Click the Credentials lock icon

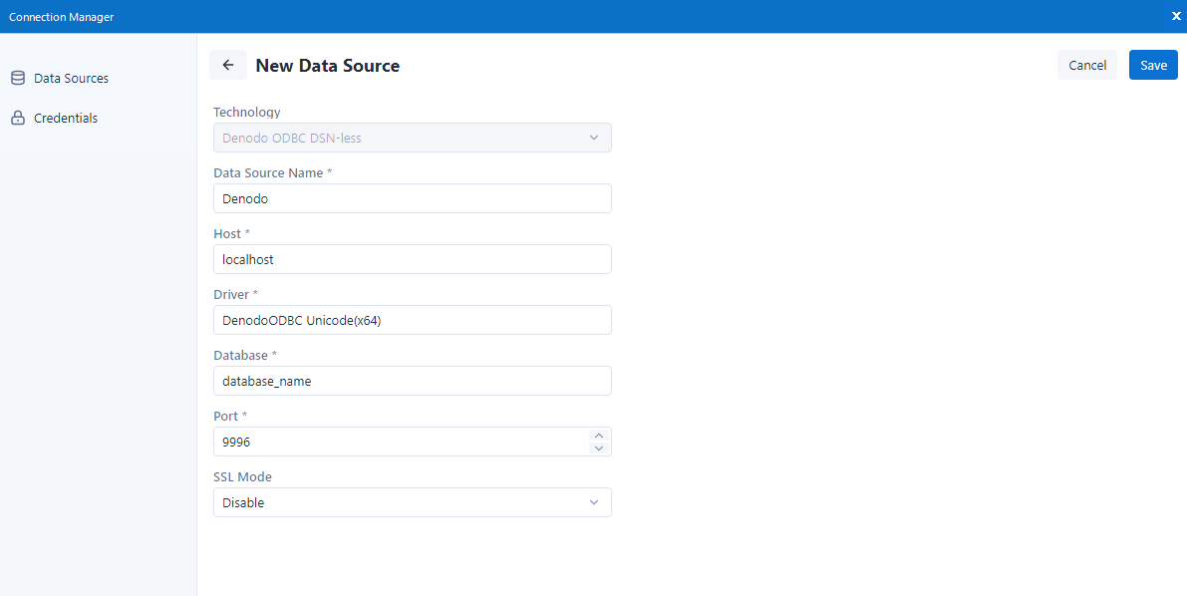pyautogui.click(x=17, y=119)
